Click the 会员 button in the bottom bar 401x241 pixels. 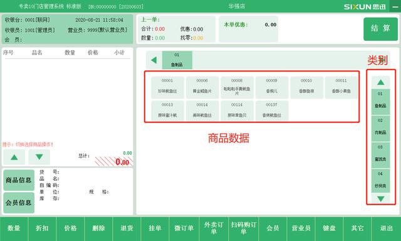pos(273,228)
